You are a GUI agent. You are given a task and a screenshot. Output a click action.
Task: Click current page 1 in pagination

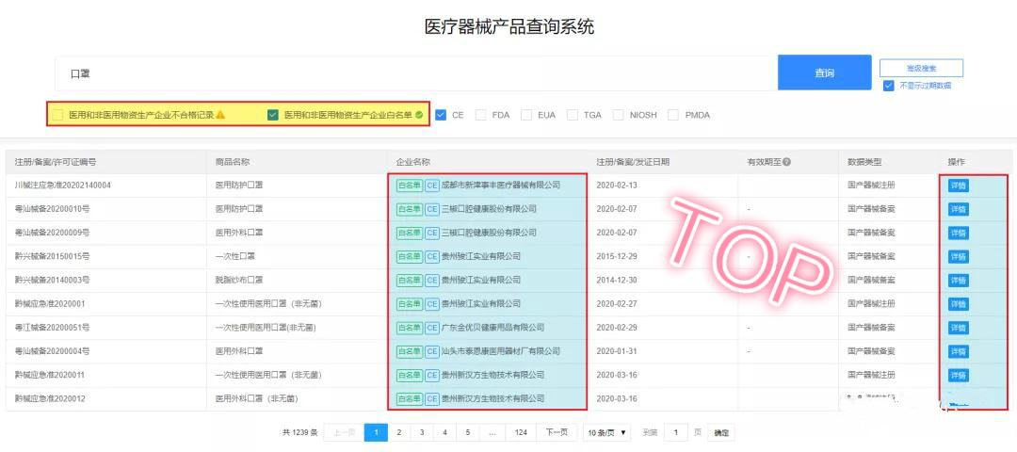pos(376,432)
